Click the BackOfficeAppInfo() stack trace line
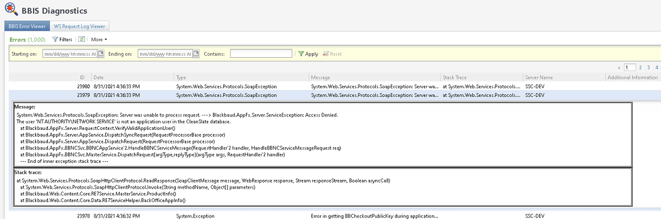 tap(103, 200)
